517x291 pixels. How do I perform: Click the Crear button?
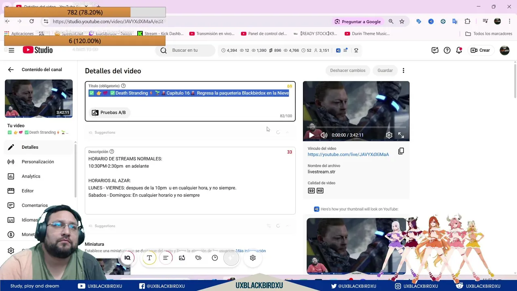[480, 50]
